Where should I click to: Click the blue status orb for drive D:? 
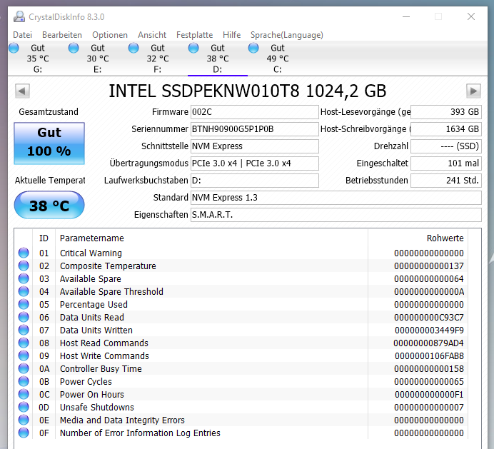193,48
